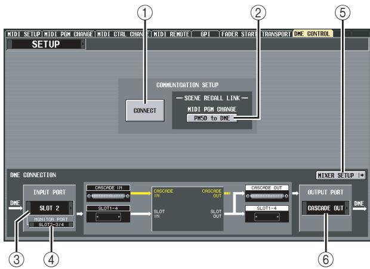This screenshot has width=370, height=269.
Task: Click right arrow of SETUP title box
Action: [x=83, y=44]
